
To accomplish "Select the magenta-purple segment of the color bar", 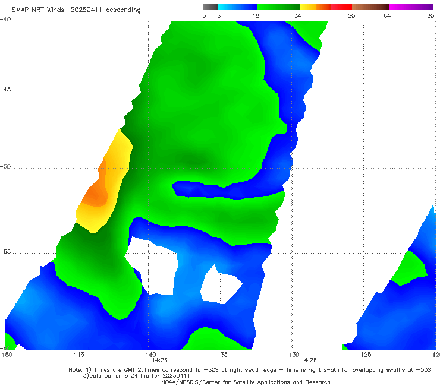I will (x=411, y=7).
